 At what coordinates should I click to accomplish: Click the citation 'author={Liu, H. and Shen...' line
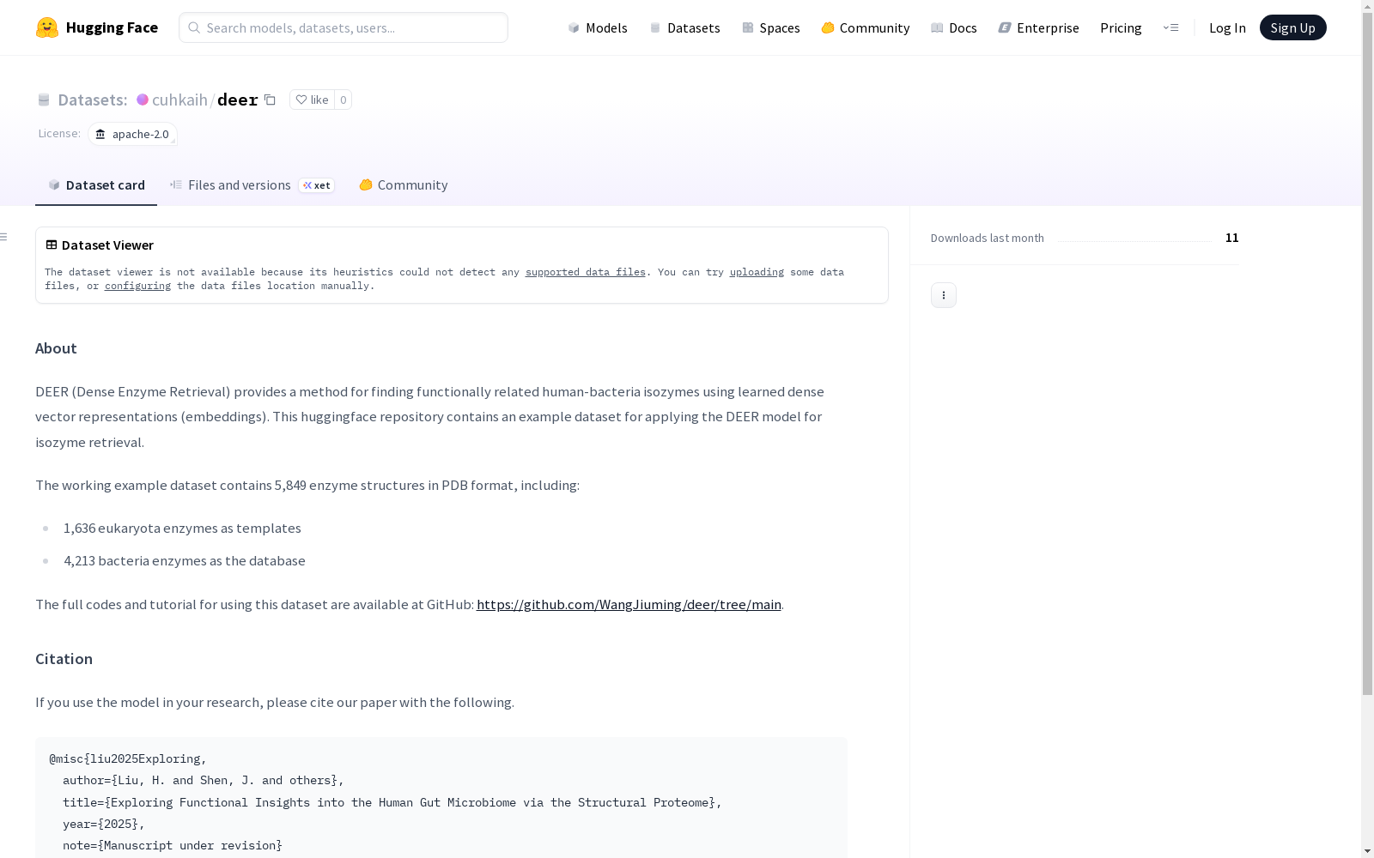pos(204,780)
